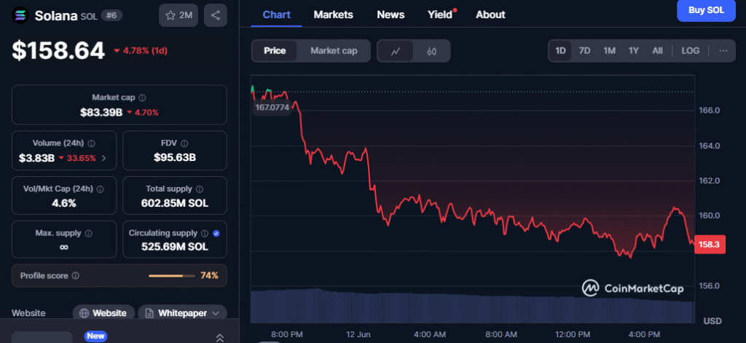Click the volume bars area under chart
This screenshot has width=746, height=343.
coord(472,305)
